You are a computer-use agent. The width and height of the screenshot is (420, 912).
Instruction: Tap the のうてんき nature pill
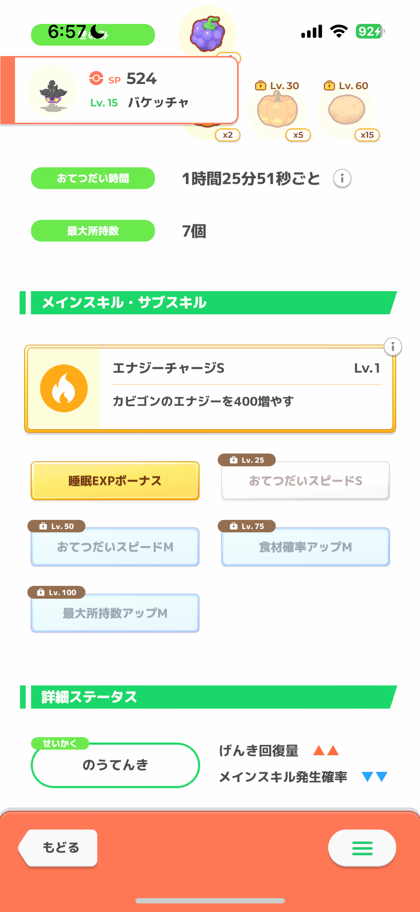coord(115,765)
